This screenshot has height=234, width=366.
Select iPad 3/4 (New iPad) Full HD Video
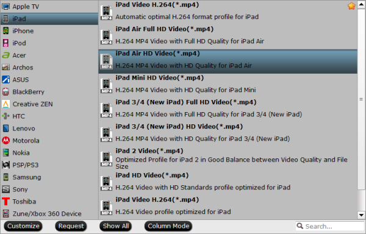tap(228, 110)
